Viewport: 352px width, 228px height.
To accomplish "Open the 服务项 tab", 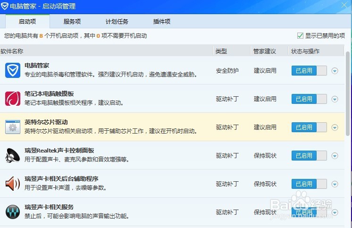I will tap(72, 21).
